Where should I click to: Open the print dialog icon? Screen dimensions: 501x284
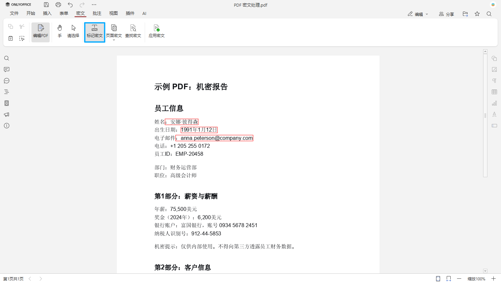58,5
